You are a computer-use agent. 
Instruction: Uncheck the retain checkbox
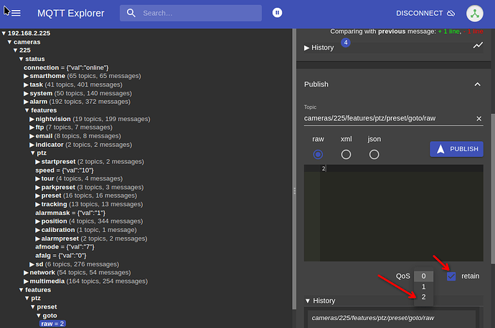pos(451,276)
